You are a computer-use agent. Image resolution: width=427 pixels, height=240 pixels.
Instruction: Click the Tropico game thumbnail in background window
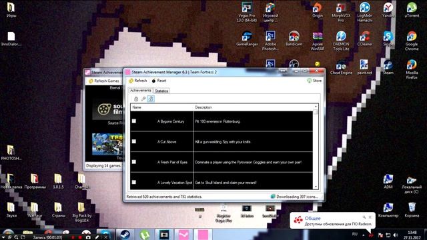click(x=108, y=144)
